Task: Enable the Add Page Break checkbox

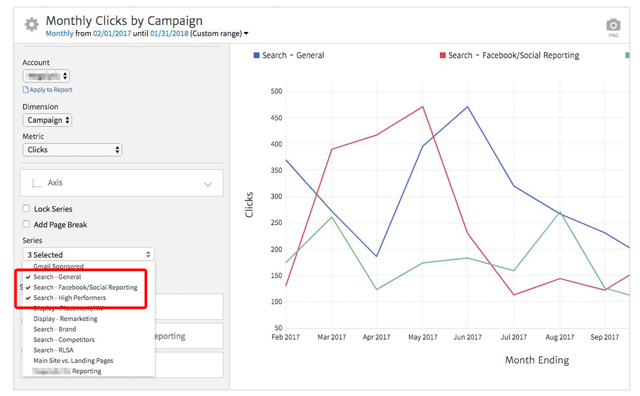Action: click(26, 224)
